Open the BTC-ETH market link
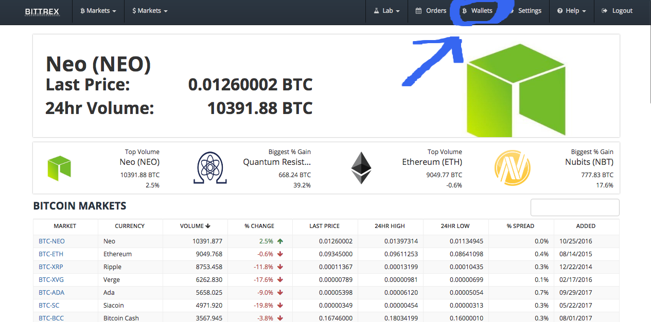 51,254
